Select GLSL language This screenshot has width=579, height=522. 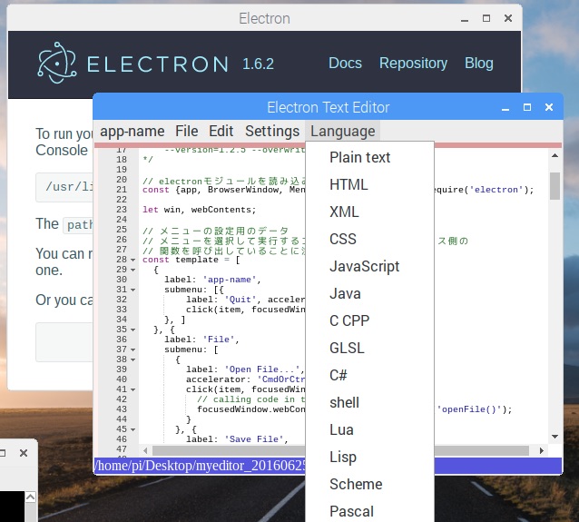(x=369, y=348)
